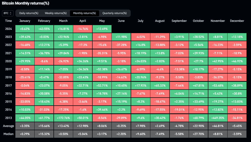Viewport: 251px width, 142px height.
Task: Switch to Quarterly returns(%) tab
Action: 115,13
